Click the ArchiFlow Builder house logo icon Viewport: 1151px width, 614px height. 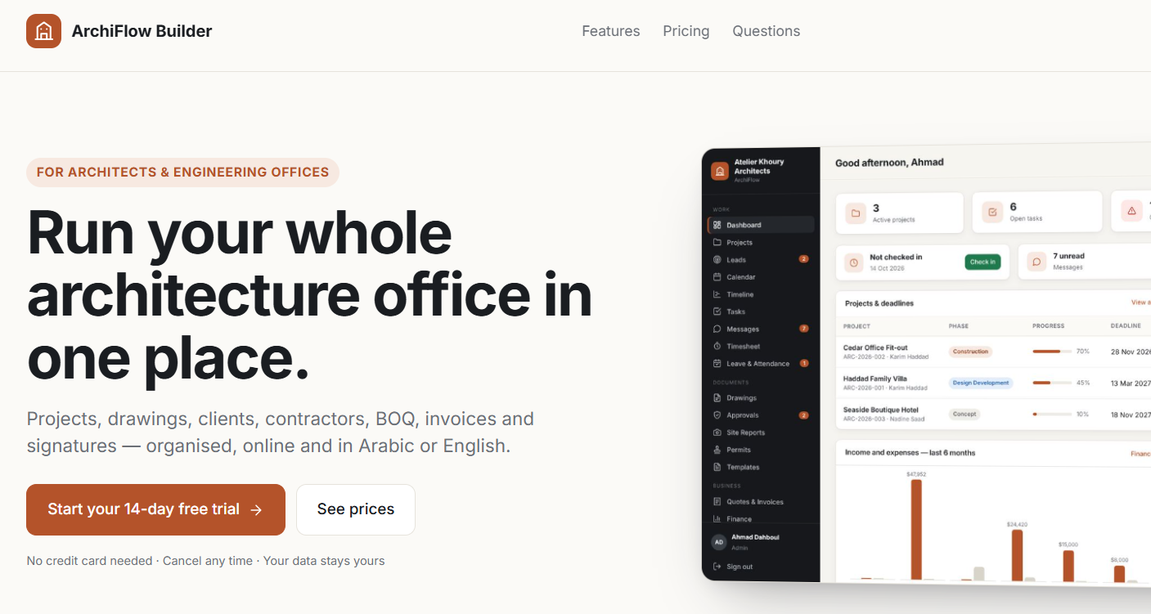(43, 31)
